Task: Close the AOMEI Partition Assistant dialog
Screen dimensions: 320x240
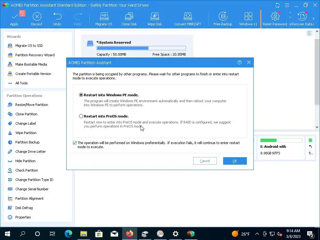Action: click(249, 62)
